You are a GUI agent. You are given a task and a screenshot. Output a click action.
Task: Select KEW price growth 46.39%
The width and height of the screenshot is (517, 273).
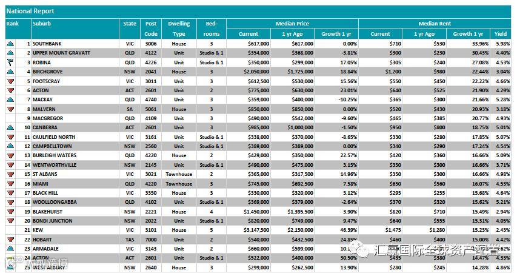[349, 230]
